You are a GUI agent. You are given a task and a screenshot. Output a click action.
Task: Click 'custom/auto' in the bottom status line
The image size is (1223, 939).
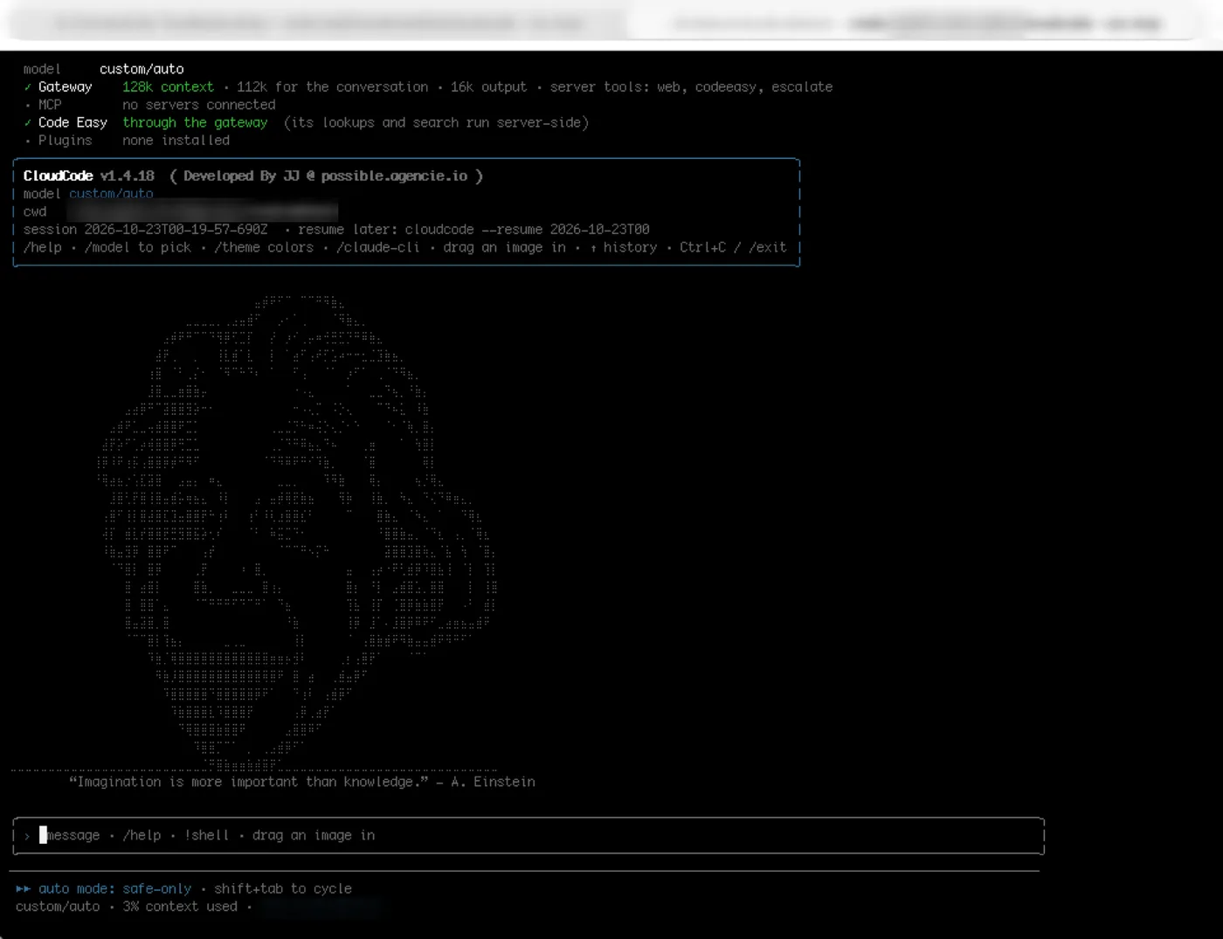[x=58, y=907]
